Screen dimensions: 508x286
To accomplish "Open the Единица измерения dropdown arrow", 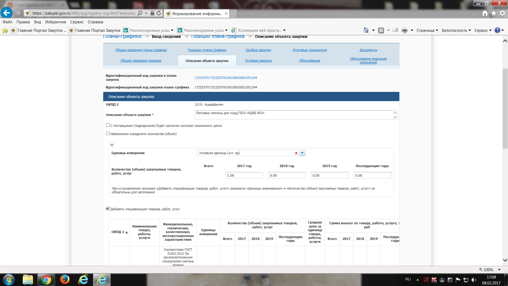I will click(x=302, y=153).
